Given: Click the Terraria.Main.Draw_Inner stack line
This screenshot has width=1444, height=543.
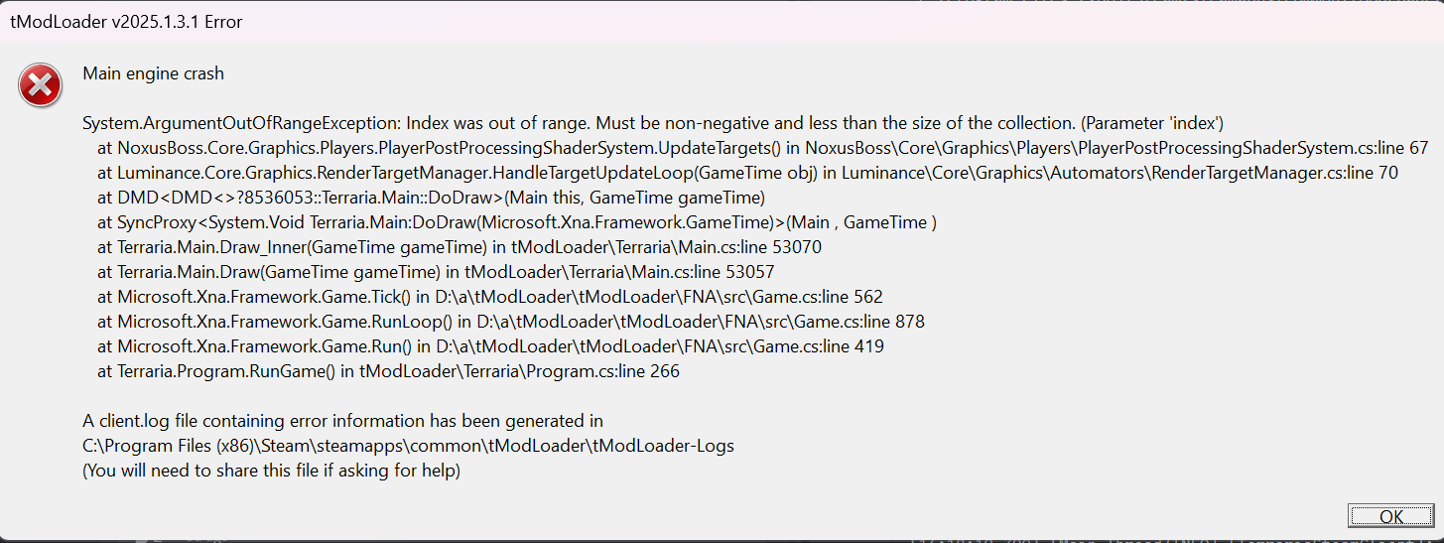Looking at the screenshot, I should 459,247.
